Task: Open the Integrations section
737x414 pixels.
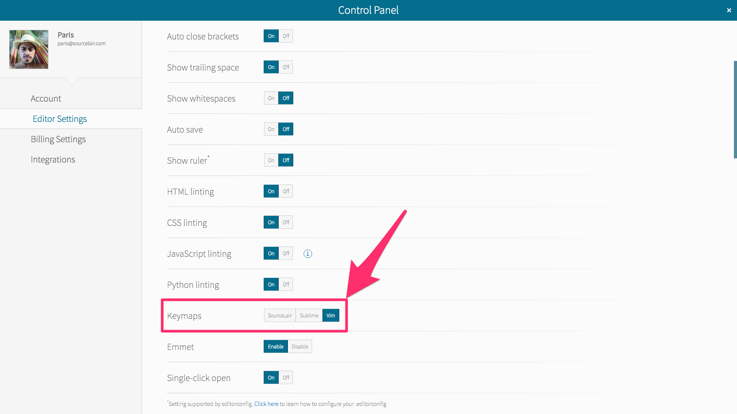Action: [53, 159]
